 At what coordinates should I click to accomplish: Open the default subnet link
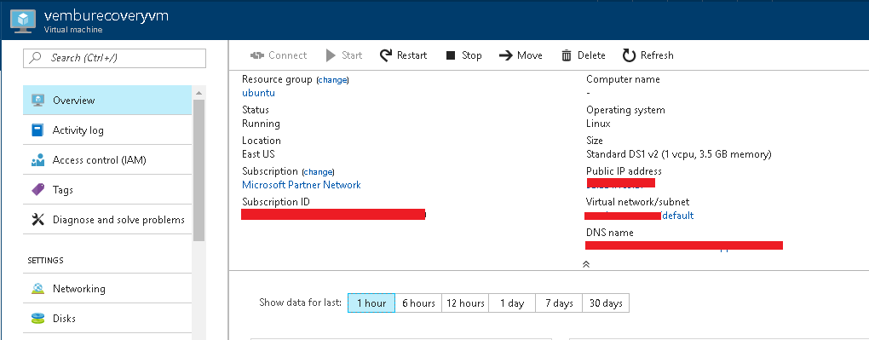click(678, 216)
